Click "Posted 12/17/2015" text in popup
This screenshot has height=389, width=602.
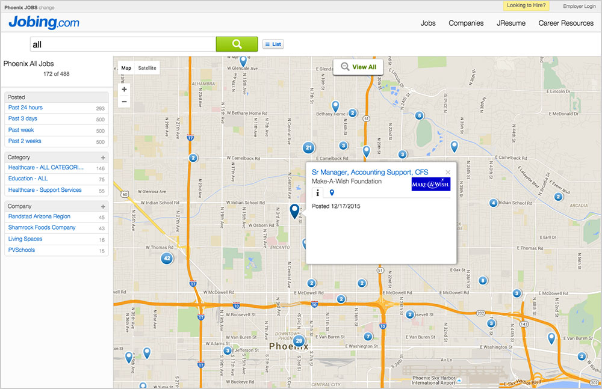tap(336, 206)
